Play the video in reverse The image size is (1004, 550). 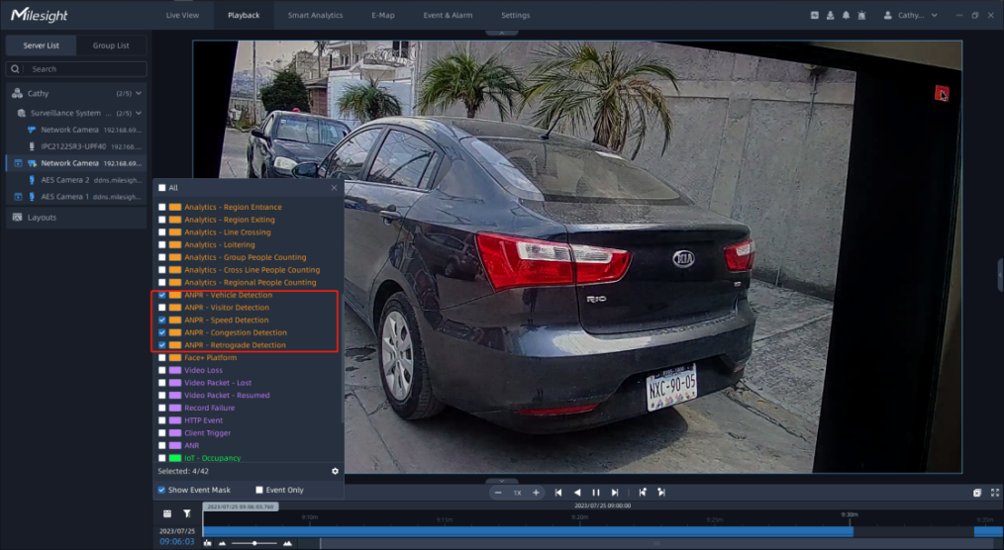(577, 493)
